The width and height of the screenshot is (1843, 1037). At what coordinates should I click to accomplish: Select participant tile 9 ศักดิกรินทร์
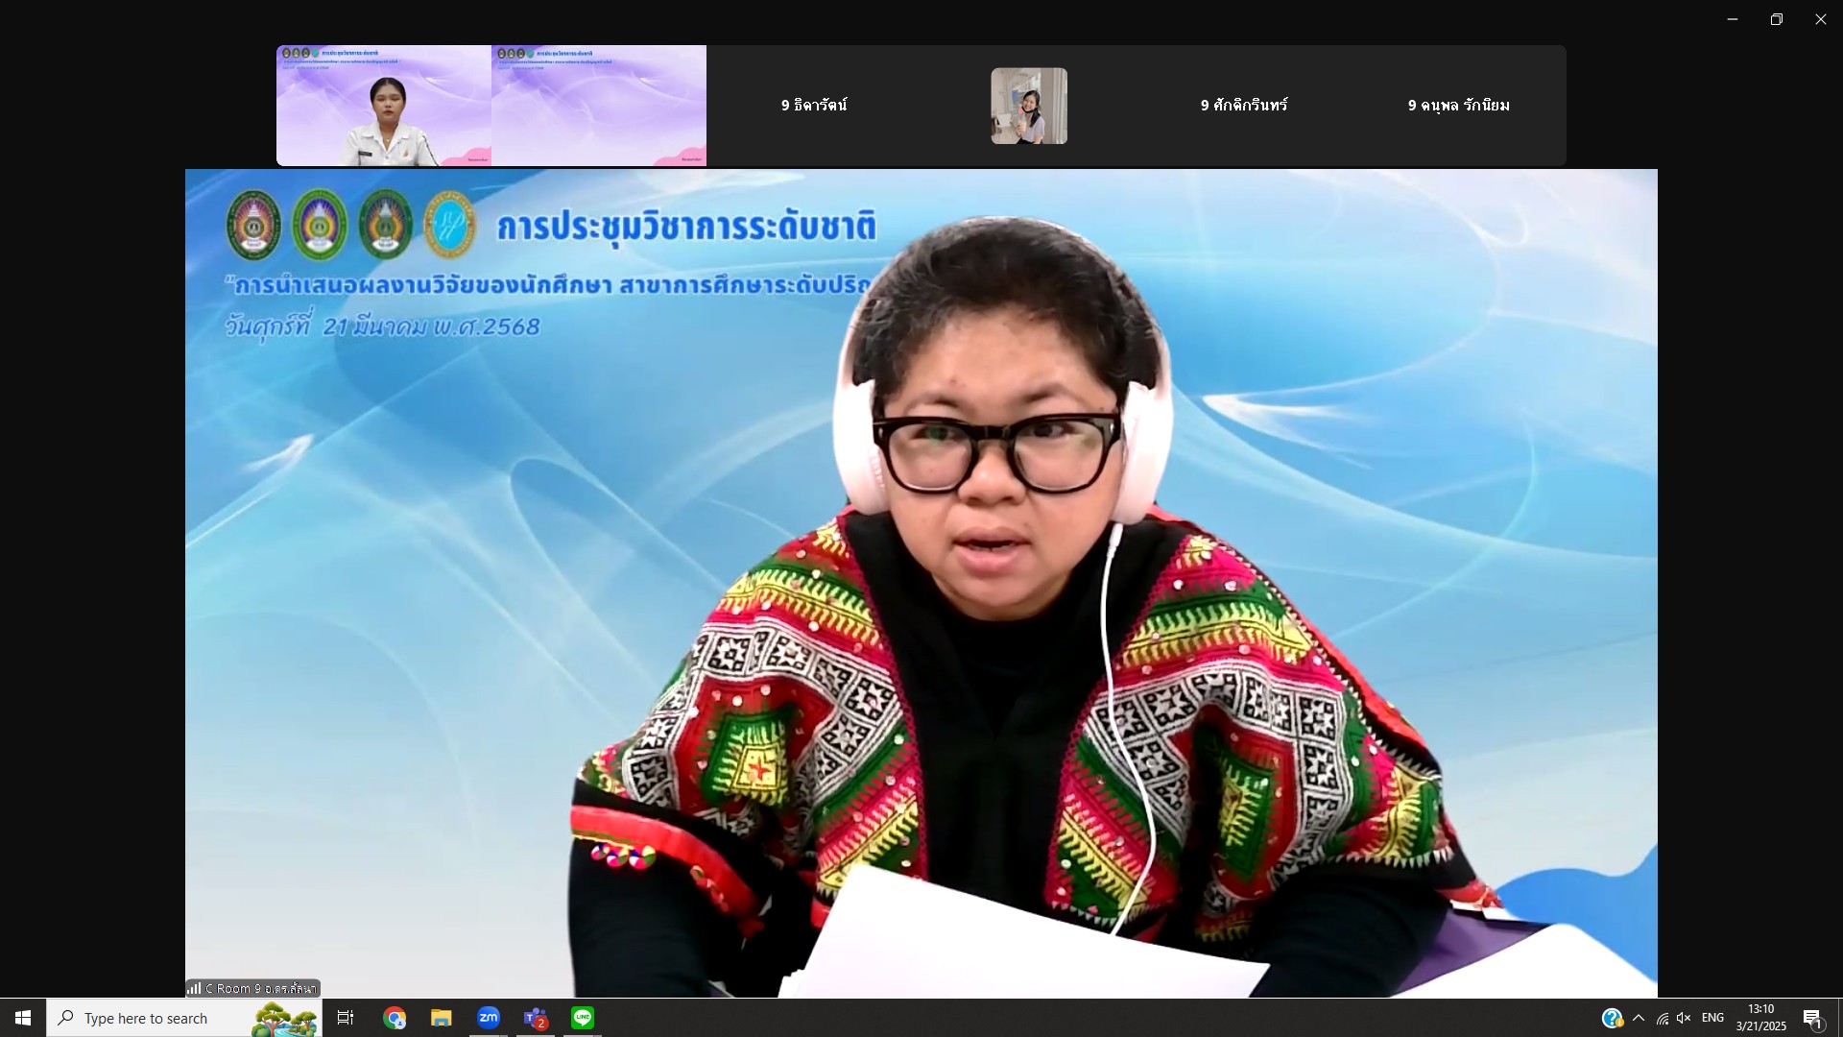point(1244,106)
